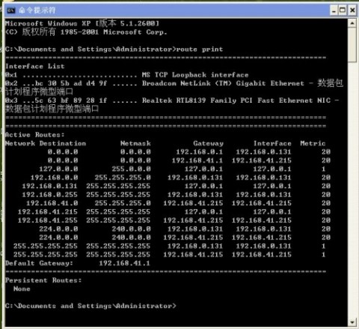The height and width of the screenshot is (329, 359).
Task: Click the 0x2 interface index
Action: (11, 83)
